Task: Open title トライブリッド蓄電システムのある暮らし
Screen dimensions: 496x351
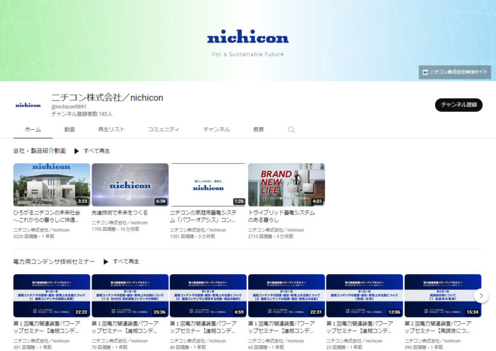Action: pyautogui.click(x=281, y=216)
